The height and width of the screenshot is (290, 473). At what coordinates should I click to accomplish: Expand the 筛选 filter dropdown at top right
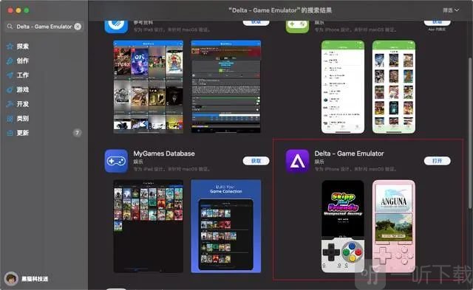tap(451, 10)
